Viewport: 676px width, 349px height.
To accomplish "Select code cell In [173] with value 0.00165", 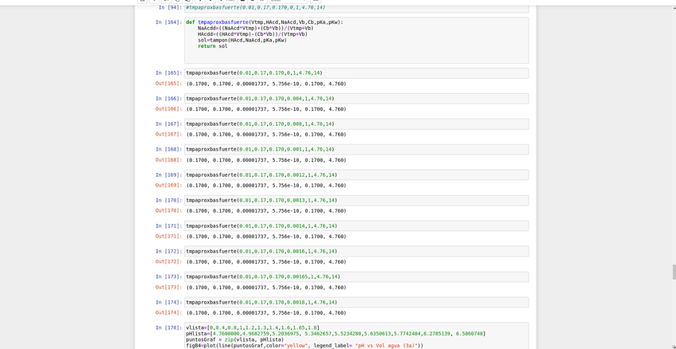I will pyautogui.click(x=355, y=277).
